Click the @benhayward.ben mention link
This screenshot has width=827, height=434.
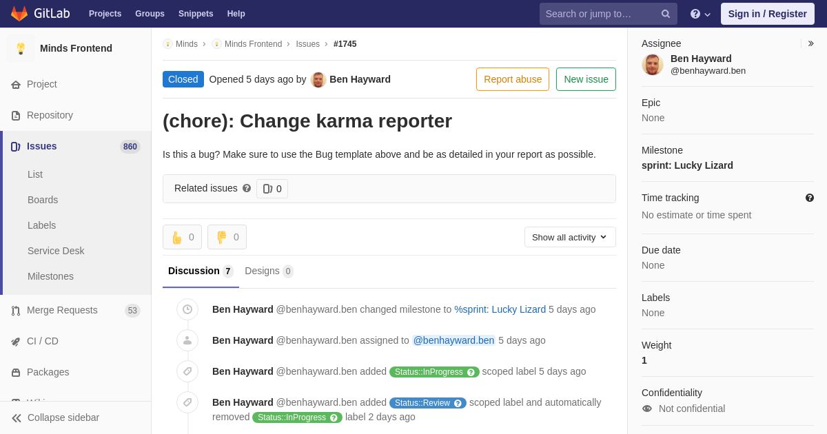coord(453,340)
